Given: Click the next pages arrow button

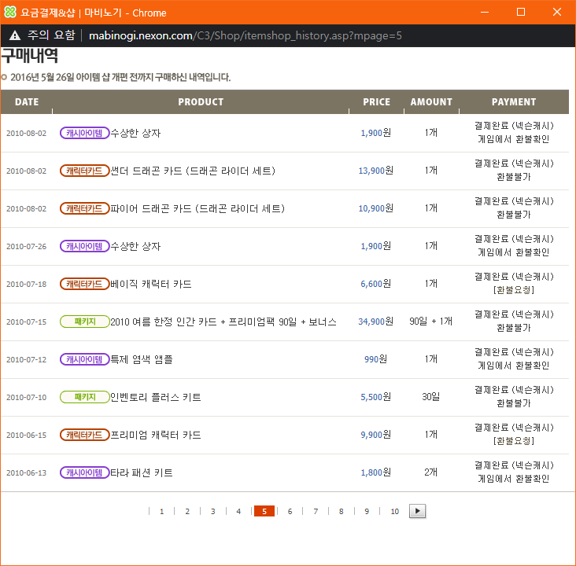Looking at the screenshot, I should pos(417,511).
